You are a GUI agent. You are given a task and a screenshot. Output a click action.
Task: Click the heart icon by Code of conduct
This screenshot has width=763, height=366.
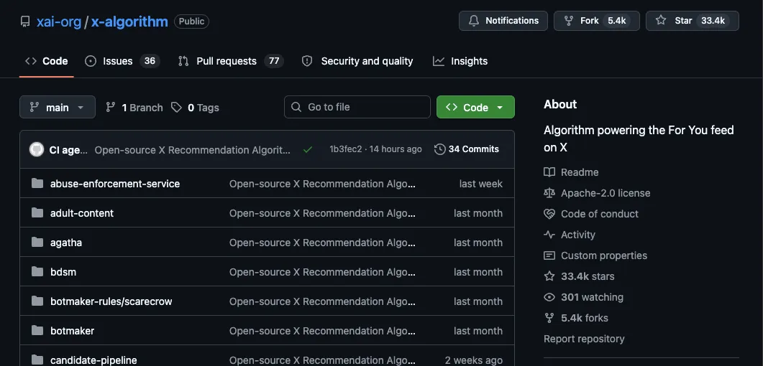click(x=549, y=214)
